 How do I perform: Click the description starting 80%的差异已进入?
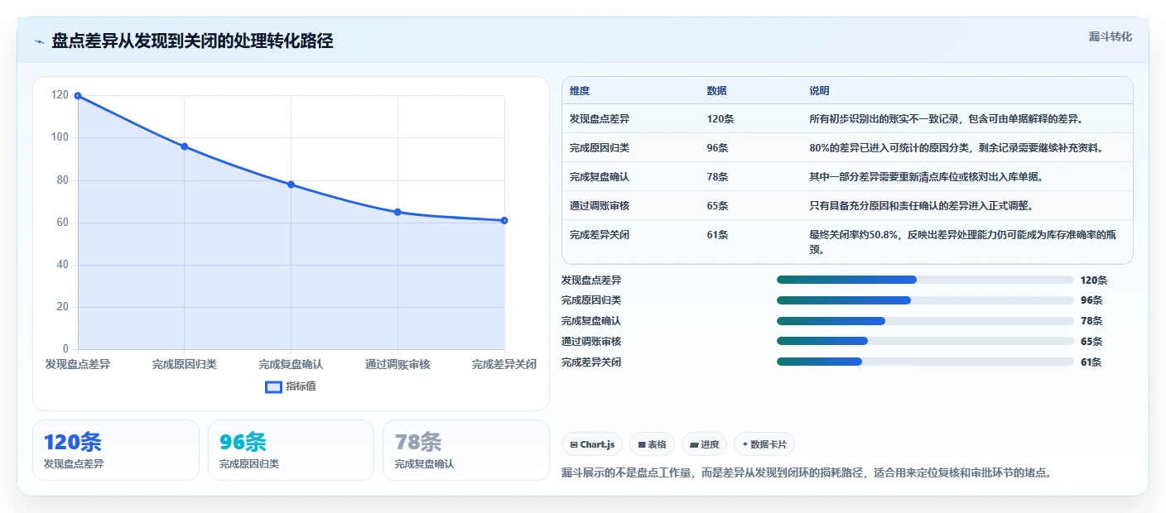pyautogui.click(x=956, y=148)
